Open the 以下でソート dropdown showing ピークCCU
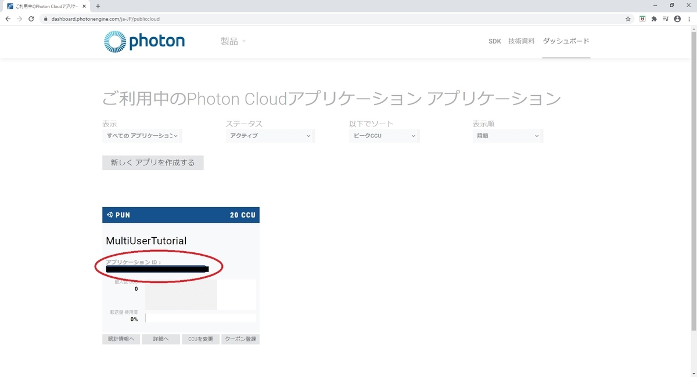This screenshot has height=377, width=697. pyautogui.click(x=384, y=136)
